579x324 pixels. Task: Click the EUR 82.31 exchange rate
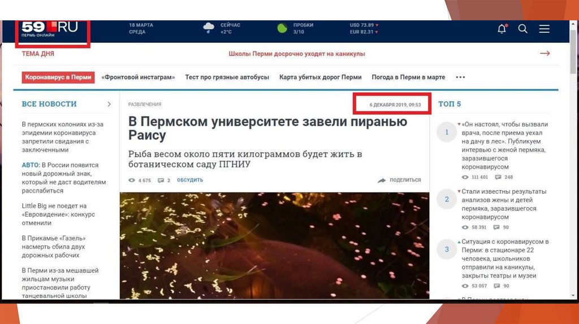click(364, 32)
